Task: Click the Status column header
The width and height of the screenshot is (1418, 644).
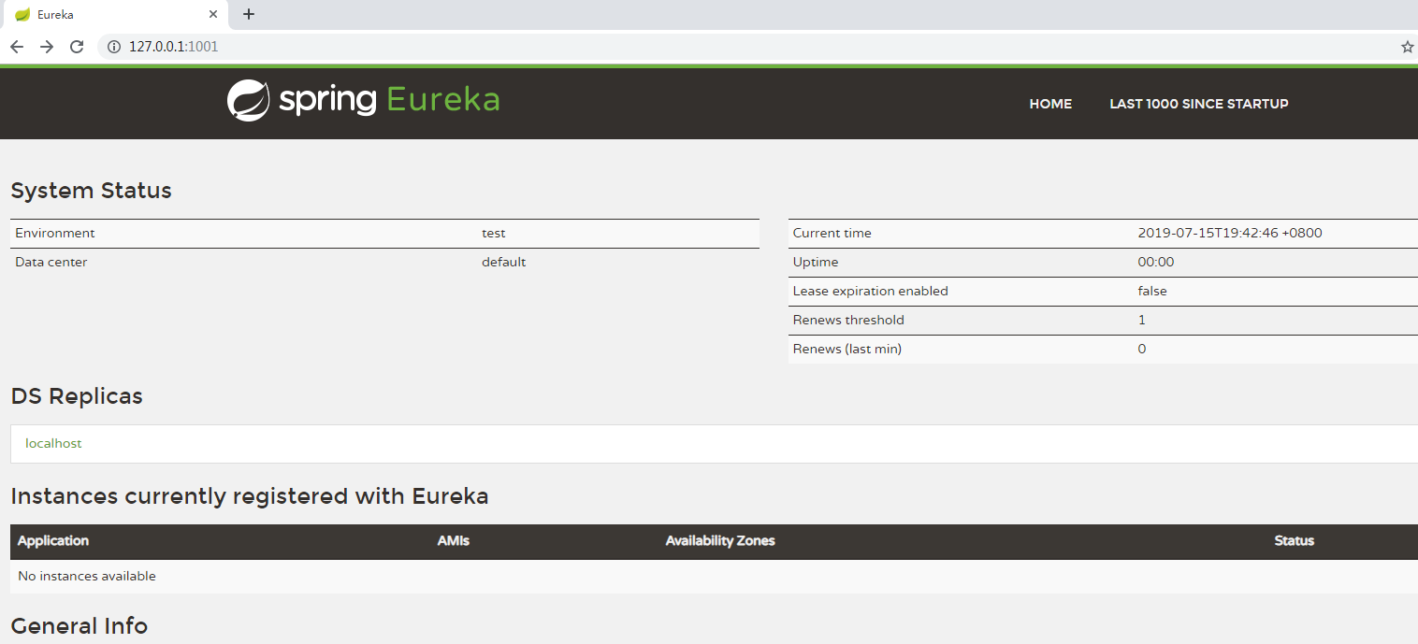Action: (x=1295, y=540)
